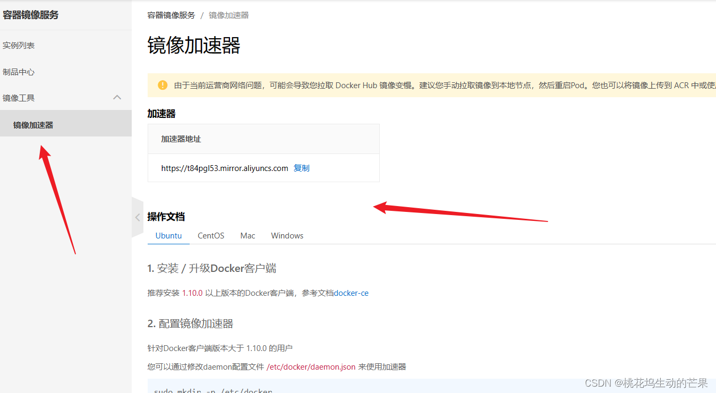Switch to the Windows tab
This screenshot has width=716, height=393.
tap(287, 236)
